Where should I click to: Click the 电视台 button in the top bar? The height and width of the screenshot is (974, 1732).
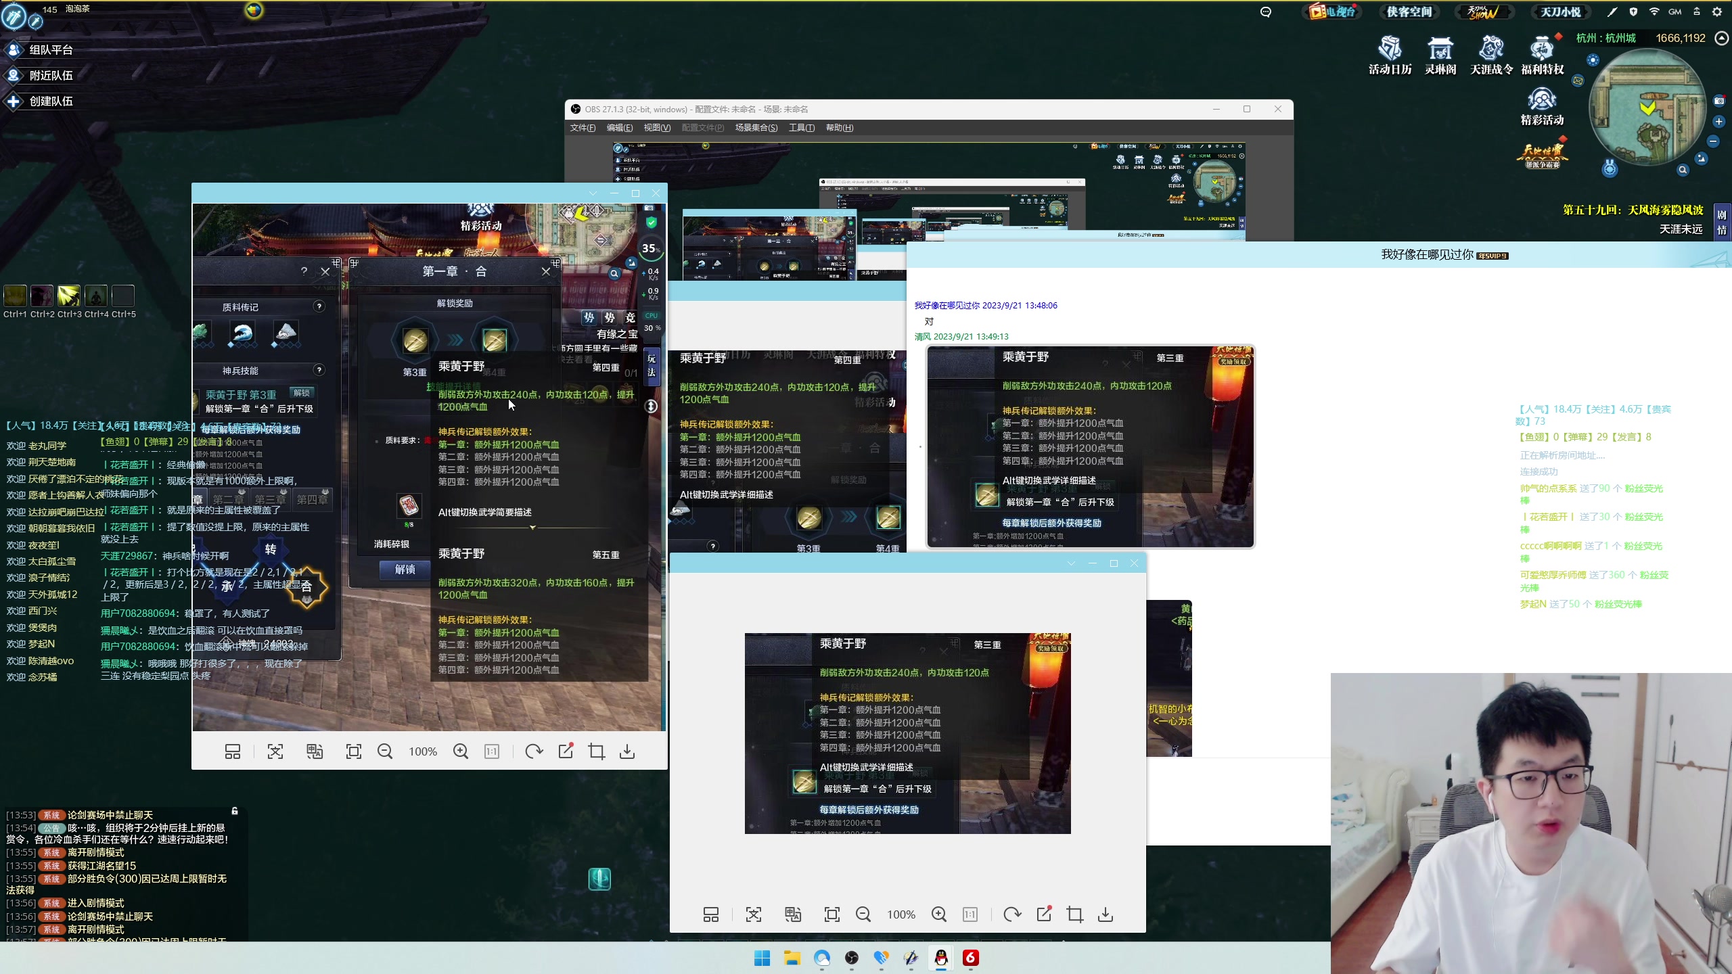pyautogui.click(x=1332, y=11)
